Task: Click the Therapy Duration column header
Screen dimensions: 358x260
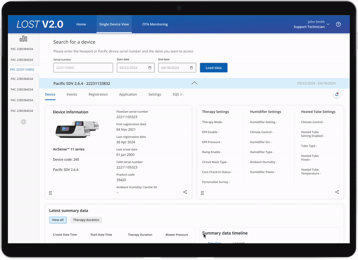Action: click(x=140, y=234)
